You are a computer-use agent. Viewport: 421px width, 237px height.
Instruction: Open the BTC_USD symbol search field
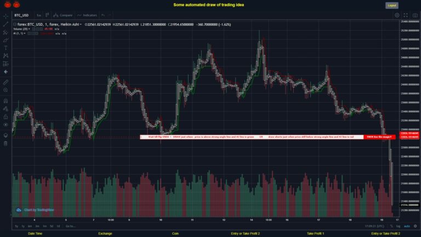[21, 15]
